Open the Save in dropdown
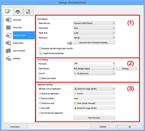 [x=94, y=73]
